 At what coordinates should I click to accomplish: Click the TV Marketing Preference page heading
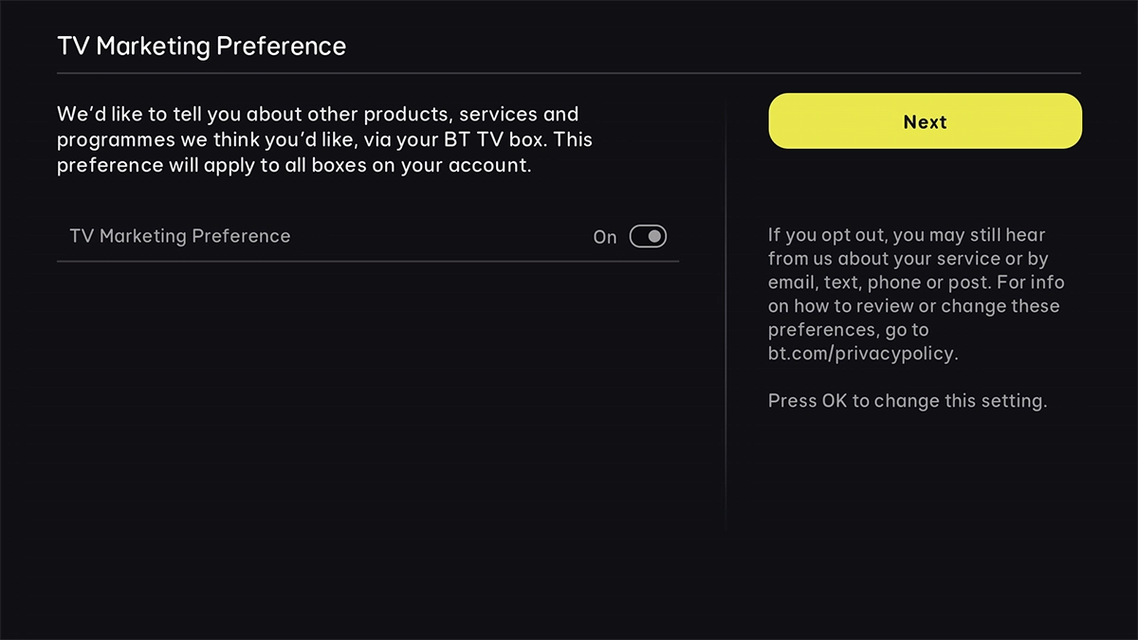tap(202, 45)
